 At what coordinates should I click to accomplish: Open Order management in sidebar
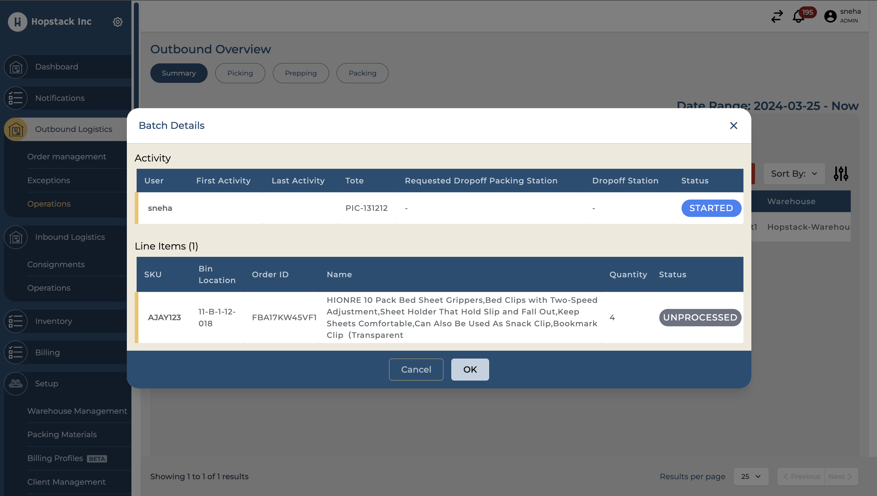click(x=67, y=157)
